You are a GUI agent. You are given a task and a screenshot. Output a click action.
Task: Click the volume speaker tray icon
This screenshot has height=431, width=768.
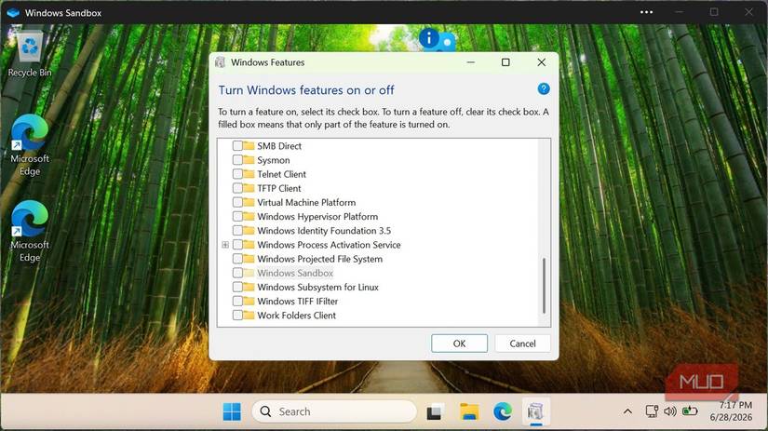(670, 411)
